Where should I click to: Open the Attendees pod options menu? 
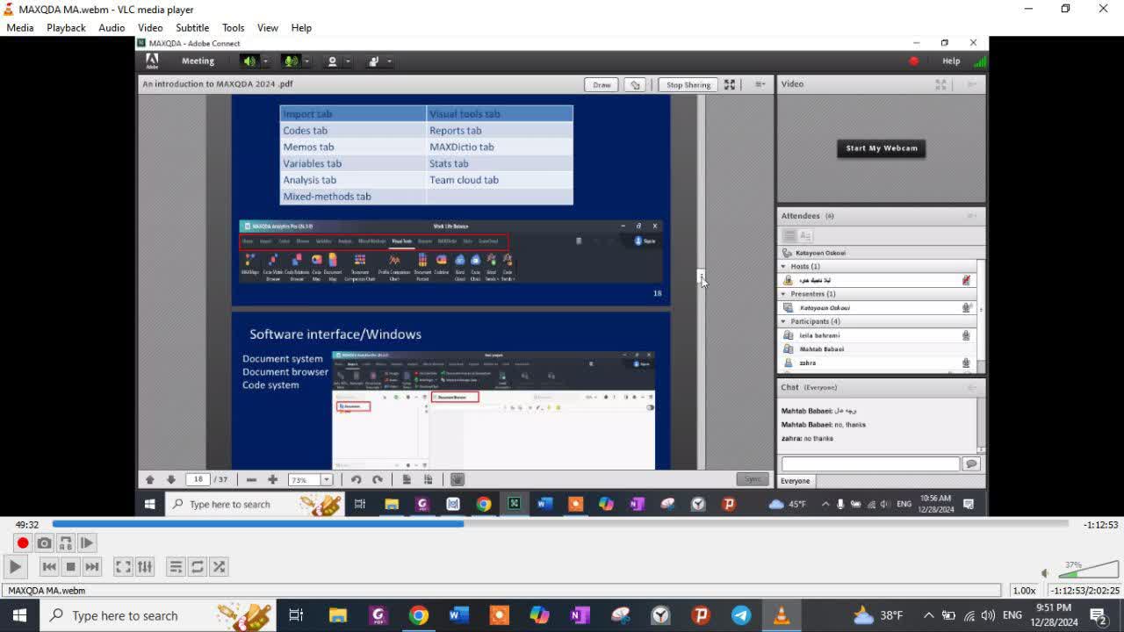(x=972, y=216)
